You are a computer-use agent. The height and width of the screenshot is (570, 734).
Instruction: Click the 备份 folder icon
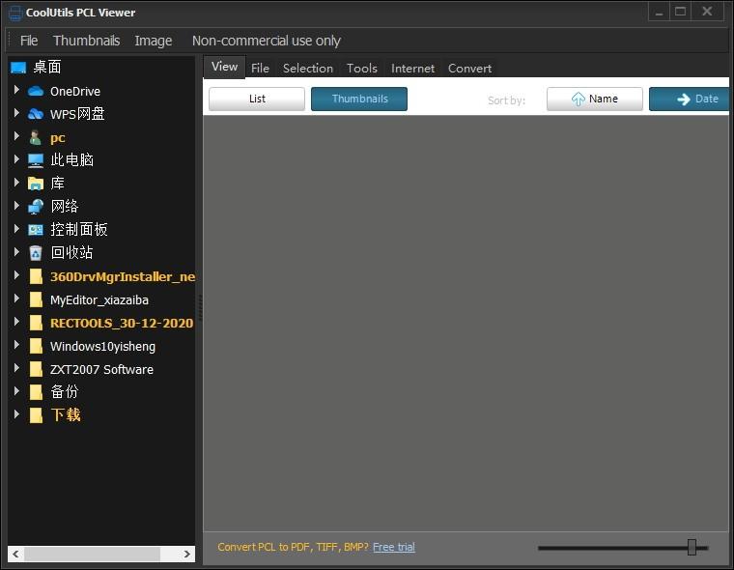[36, 392]
